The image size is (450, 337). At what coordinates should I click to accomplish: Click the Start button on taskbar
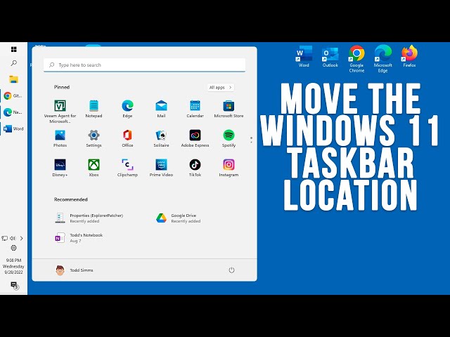pos(14,49)
